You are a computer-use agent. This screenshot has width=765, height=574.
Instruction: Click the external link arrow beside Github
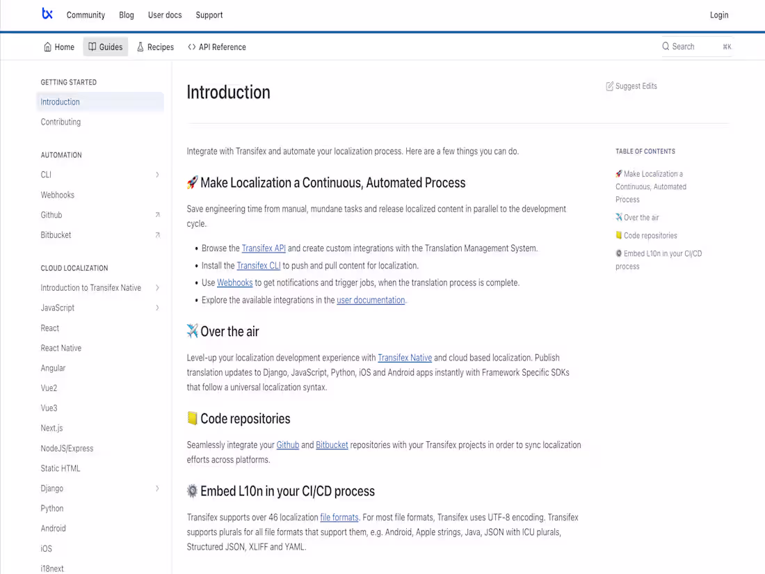click(x=158, y=215)
